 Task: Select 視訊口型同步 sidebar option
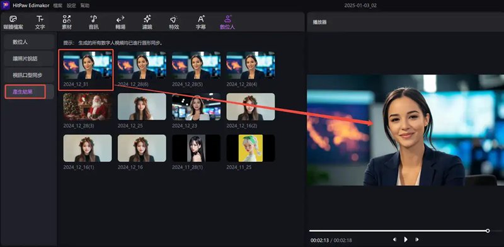29,75
